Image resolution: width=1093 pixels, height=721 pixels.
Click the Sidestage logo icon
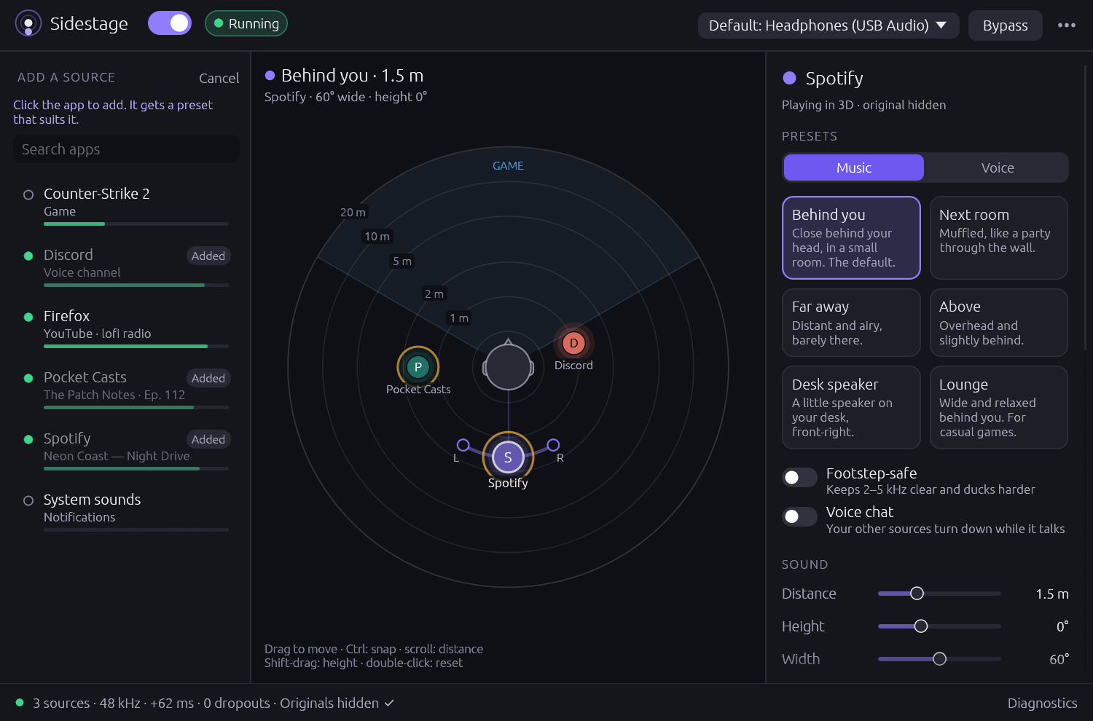[28, 23]
